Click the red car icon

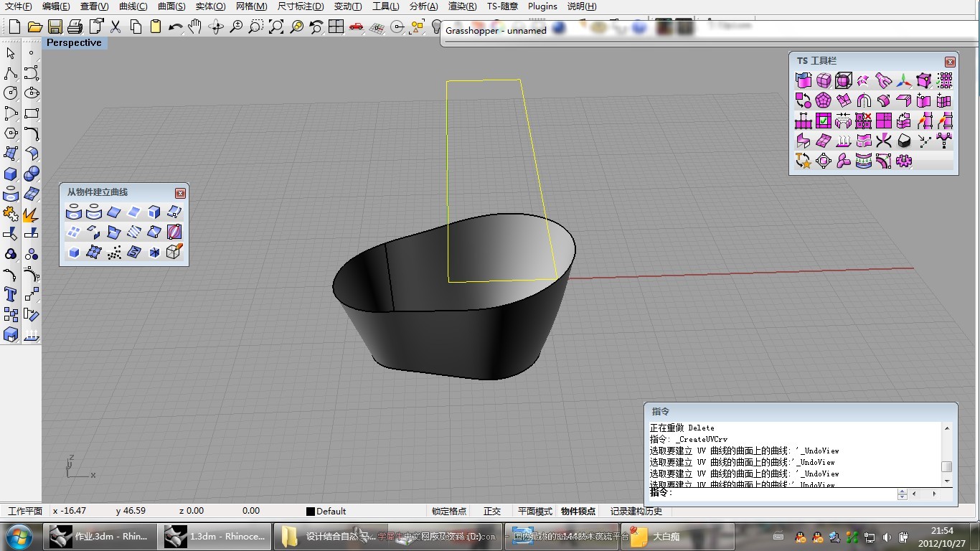(357, 27)
